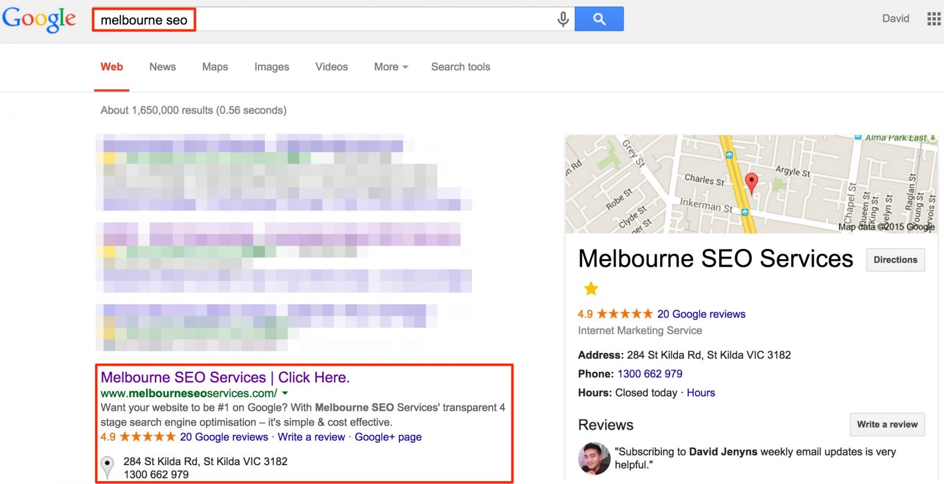This screenshot has width=944, height=484.
Task: Click the Write a review button
Action: [887, 424]
